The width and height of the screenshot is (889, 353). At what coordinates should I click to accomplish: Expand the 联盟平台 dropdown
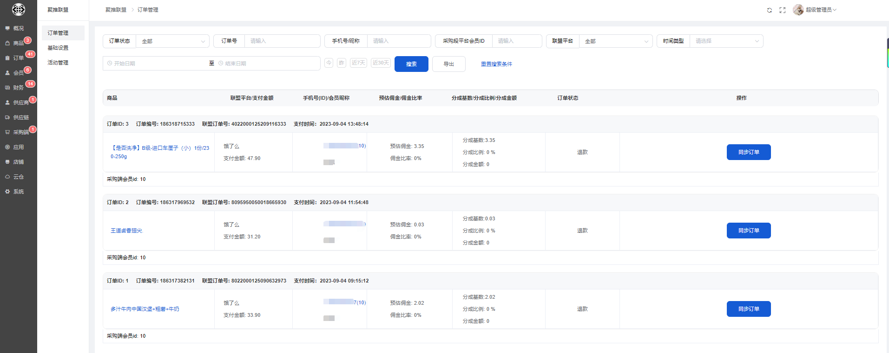615,41
